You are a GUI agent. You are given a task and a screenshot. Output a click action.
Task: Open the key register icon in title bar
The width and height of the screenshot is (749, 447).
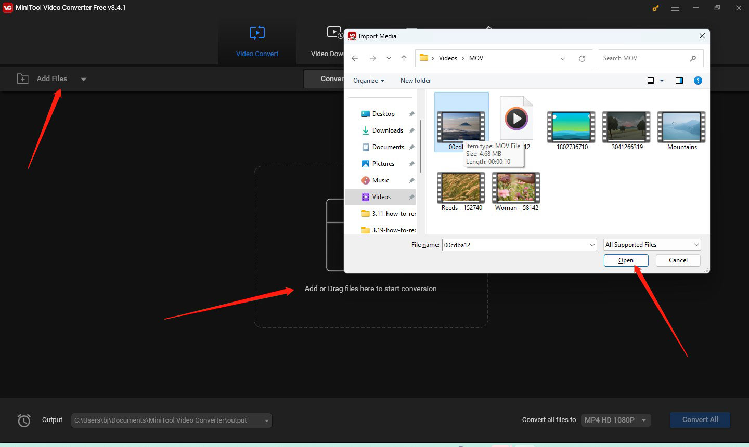(655, 8)
